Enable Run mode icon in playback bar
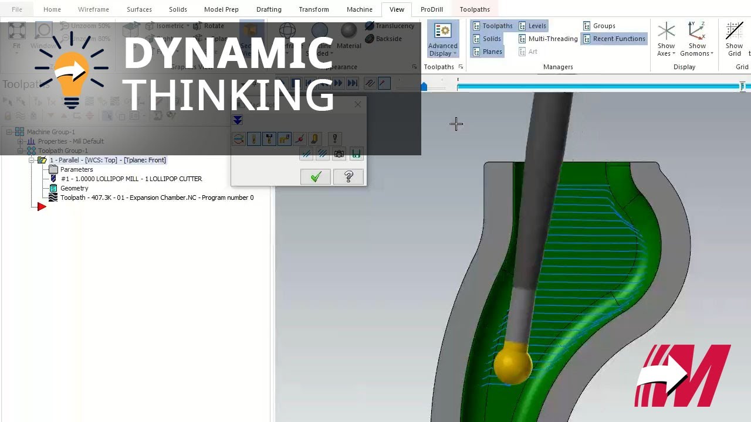The width and height of the screenshot is (751, 422). (384, 83)
